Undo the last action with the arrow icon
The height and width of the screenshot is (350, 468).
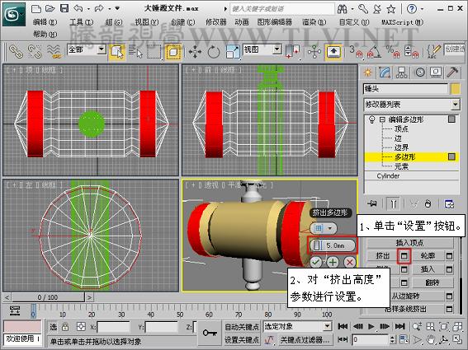tap(78, 8)
